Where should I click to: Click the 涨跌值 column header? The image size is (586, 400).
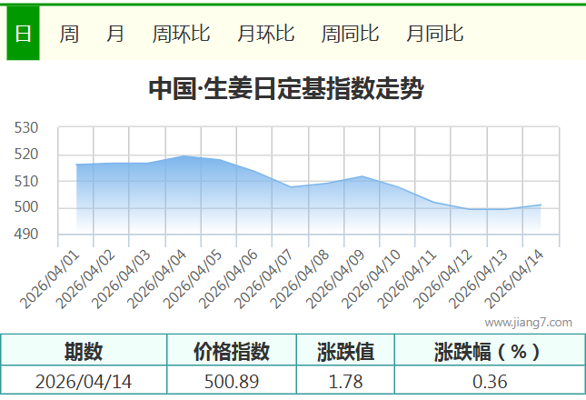(x=345, y=351)
